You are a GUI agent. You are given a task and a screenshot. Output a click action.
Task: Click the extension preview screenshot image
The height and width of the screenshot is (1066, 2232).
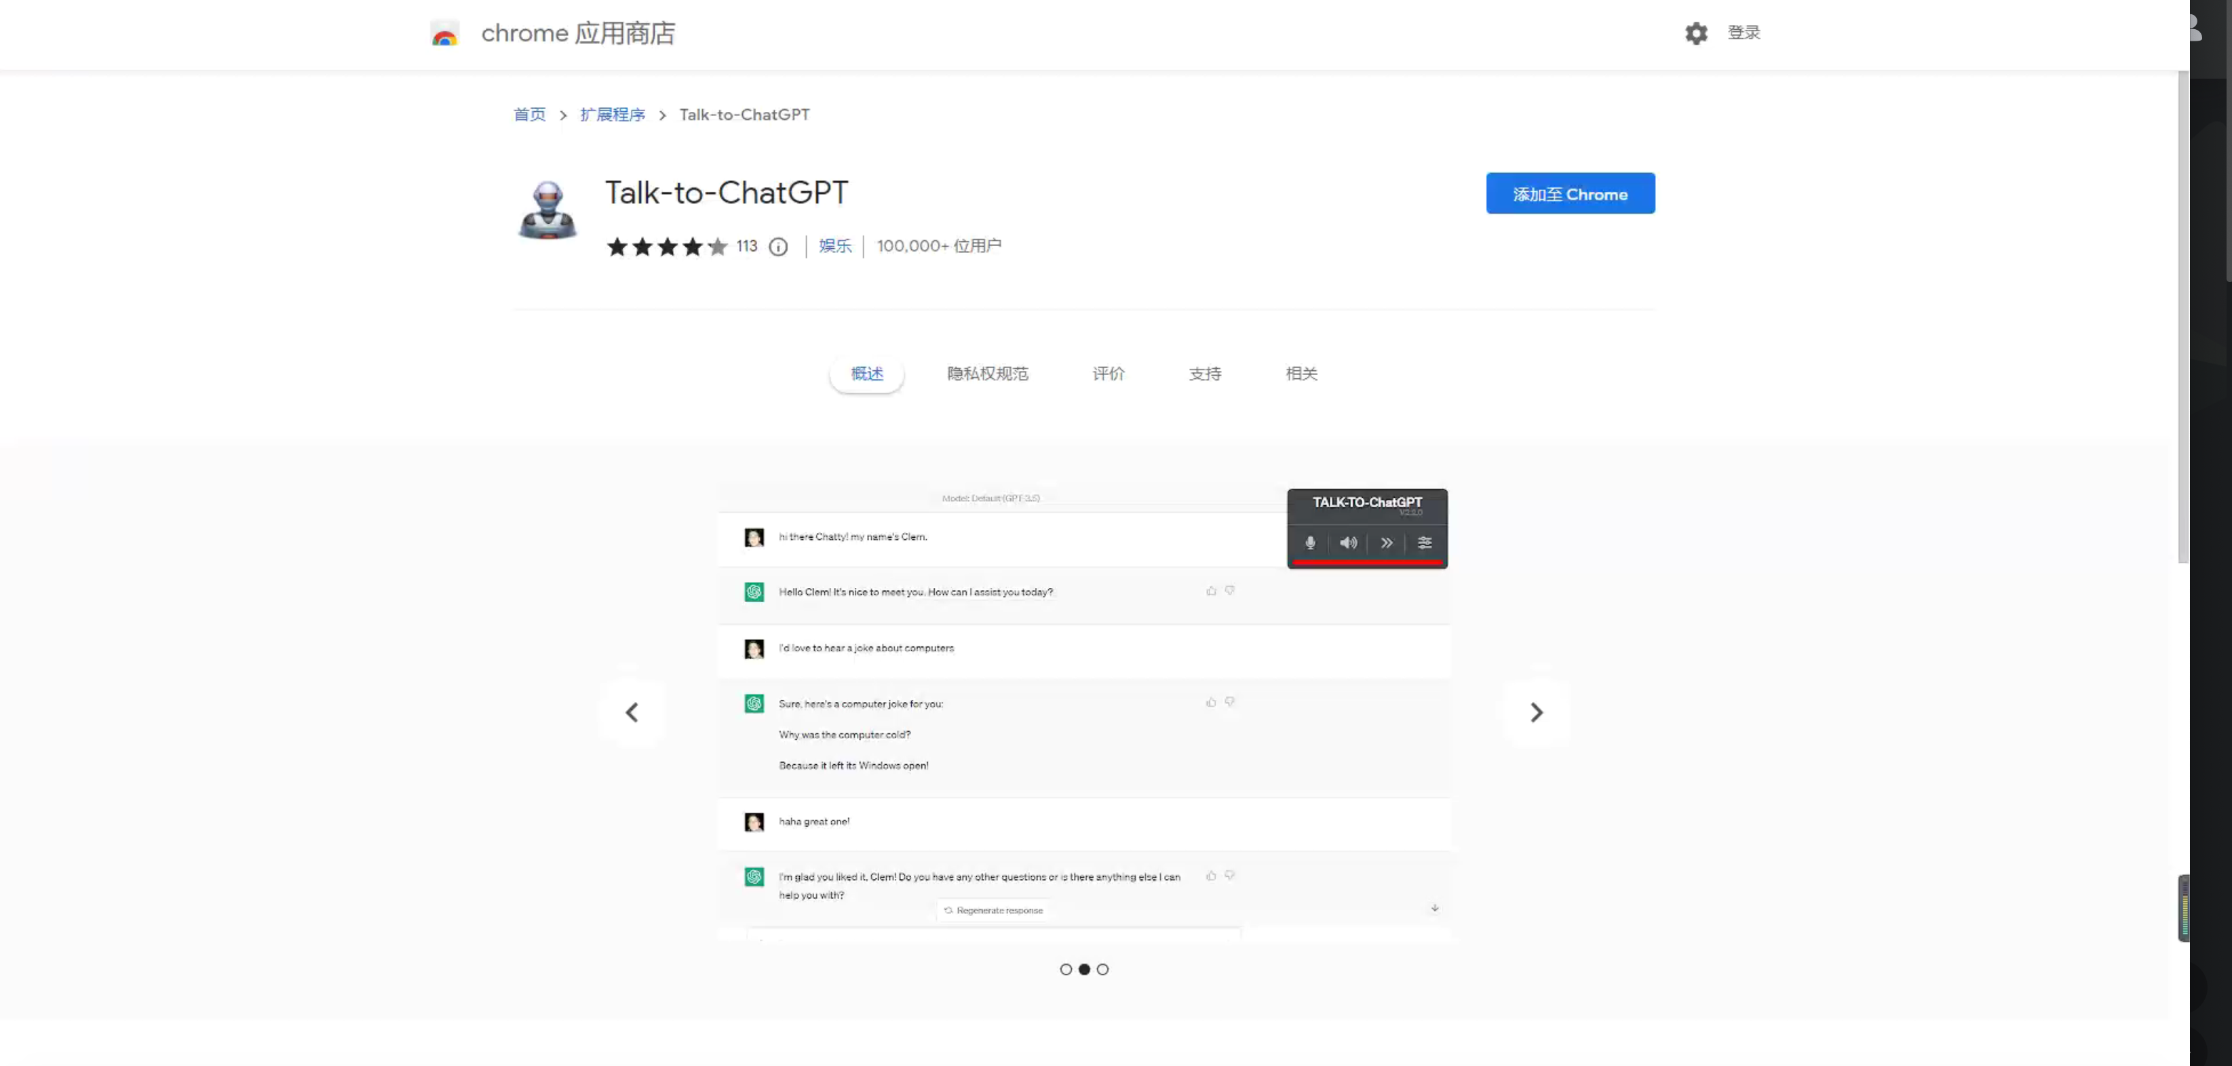[x=1084, y=713]
